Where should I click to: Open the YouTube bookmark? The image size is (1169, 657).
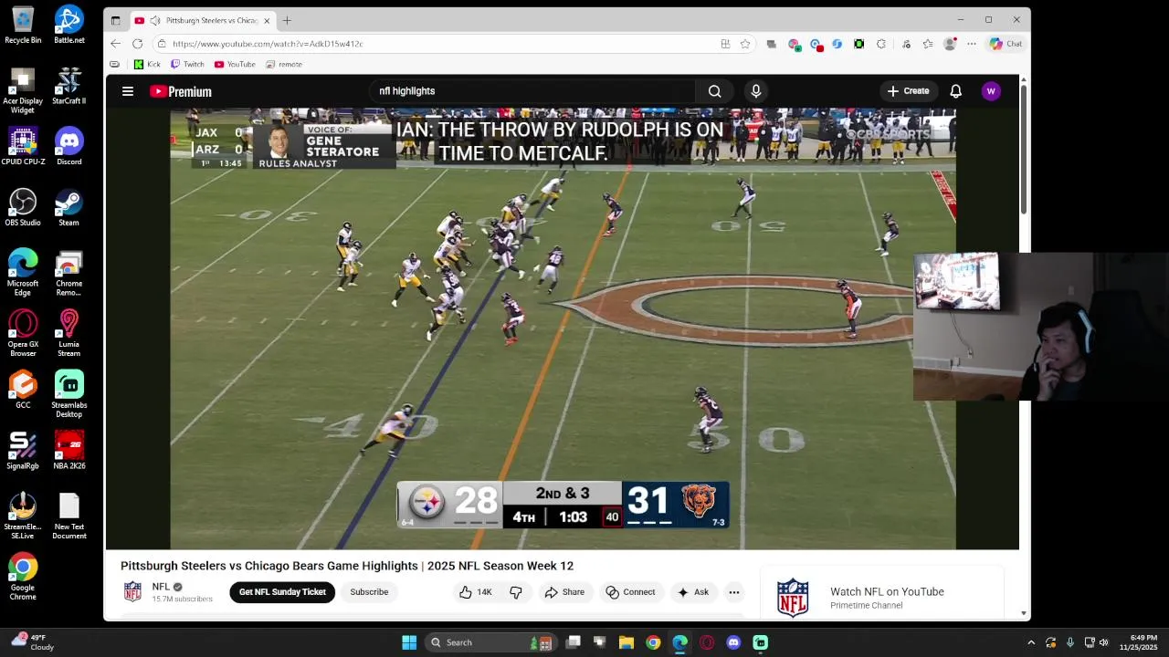pyautogui.click(x=235, y=64)
